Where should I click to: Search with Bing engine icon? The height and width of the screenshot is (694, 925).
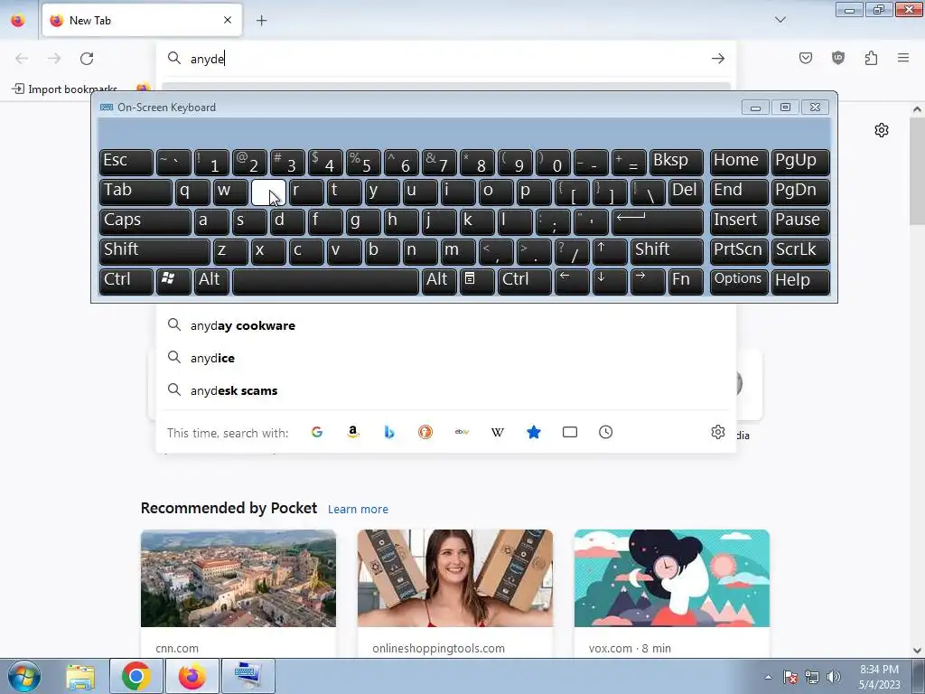tap(388, 433)
